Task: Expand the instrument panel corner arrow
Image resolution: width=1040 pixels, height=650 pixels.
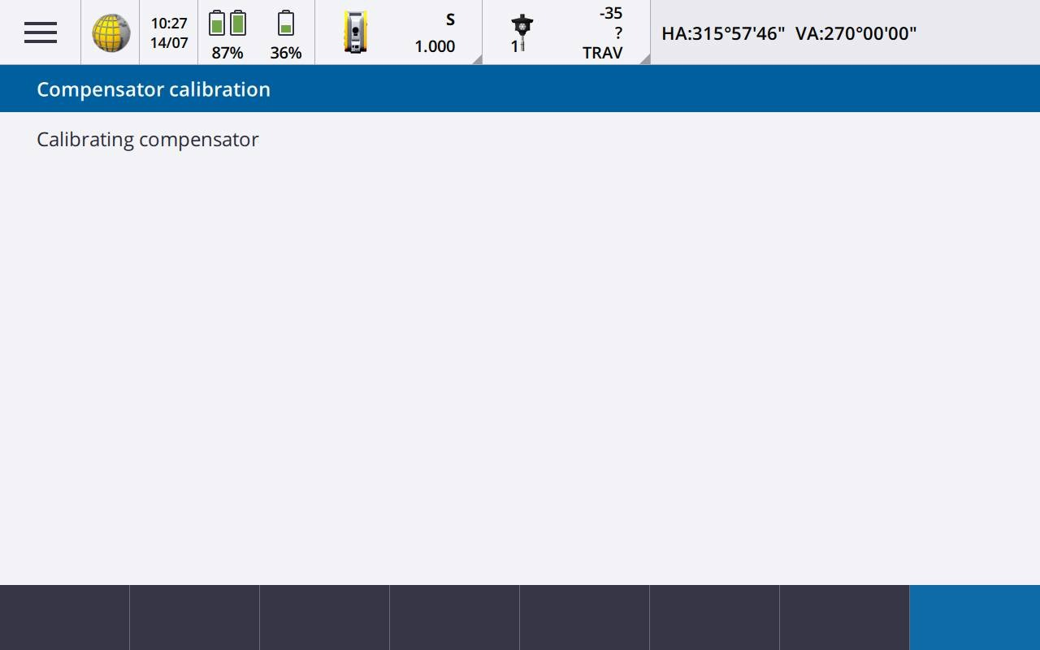Action: 476,58
